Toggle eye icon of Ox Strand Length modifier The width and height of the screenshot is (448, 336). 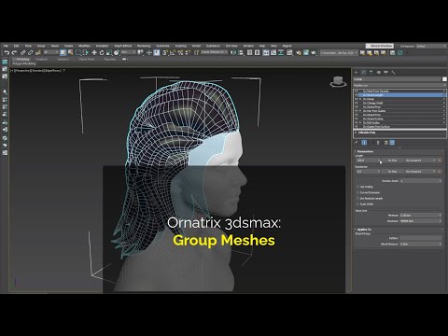[357, 95]
